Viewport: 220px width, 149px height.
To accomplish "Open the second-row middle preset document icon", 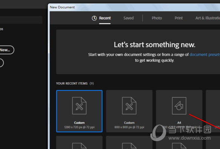I will (129, 146).
